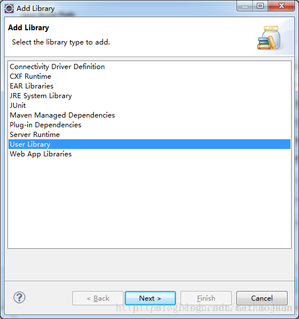299x319 pixels.
Task: Click the disabled Finish button
Action: point(206,298)
